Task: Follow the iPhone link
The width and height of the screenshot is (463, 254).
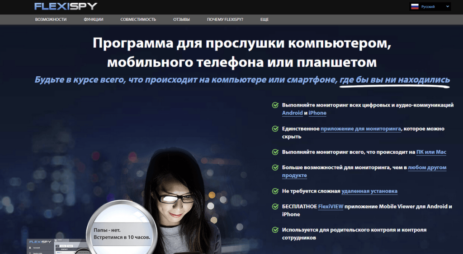Action: click(317, 113)
